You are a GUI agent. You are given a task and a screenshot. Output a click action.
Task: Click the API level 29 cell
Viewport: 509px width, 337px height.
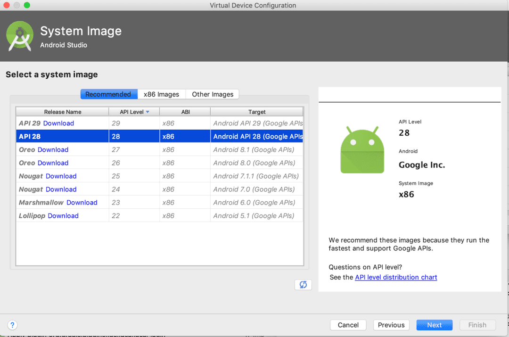point(134,123)
